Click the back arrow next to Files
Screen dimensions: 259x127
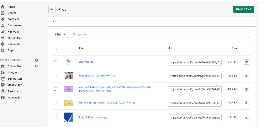point(52,9)
